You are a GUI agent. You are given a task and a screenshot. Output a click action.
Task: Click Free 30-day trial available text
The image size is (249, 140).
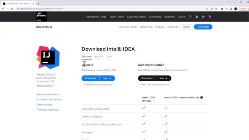(98, 84)
